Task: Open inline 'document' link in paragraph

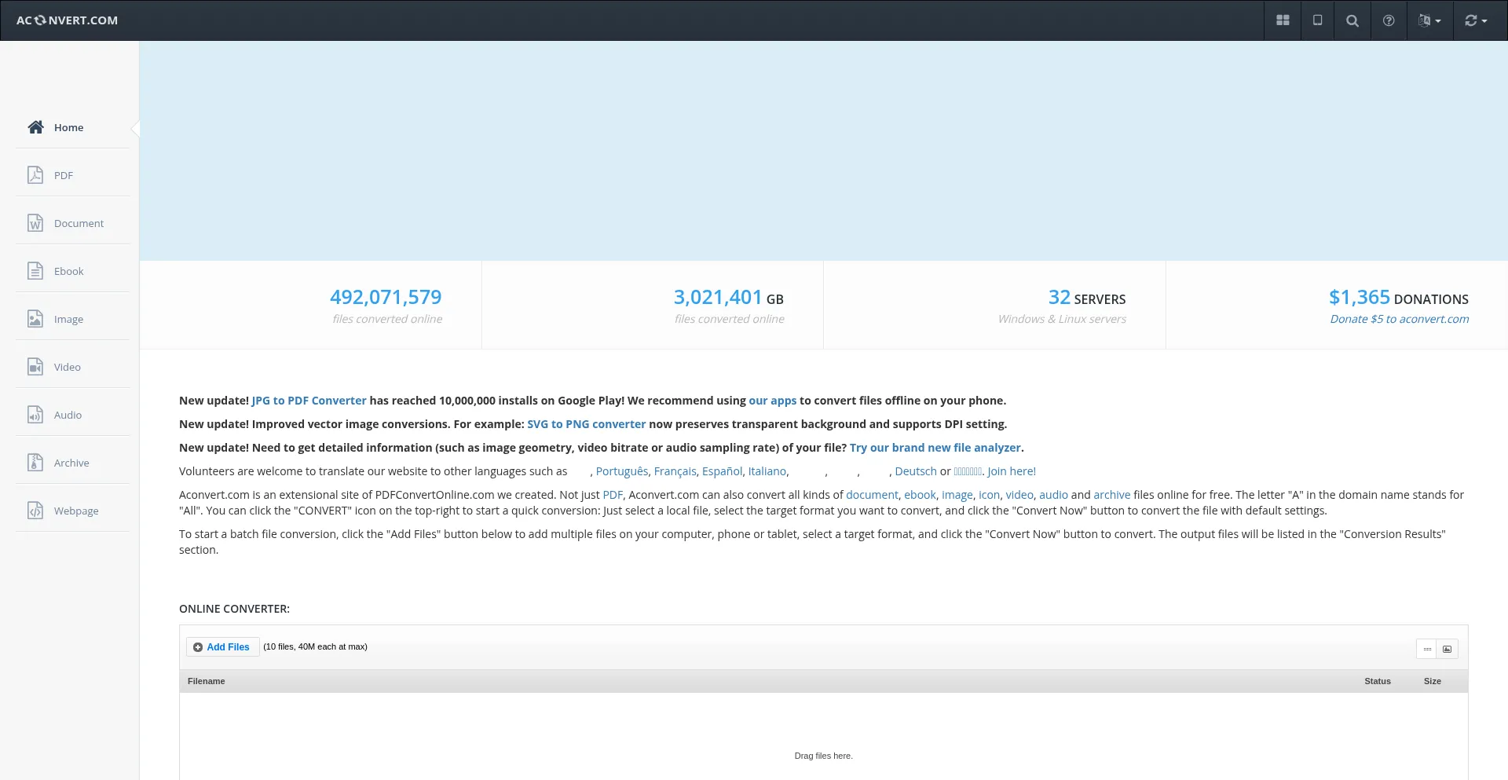Action: (x=872, y=495)
